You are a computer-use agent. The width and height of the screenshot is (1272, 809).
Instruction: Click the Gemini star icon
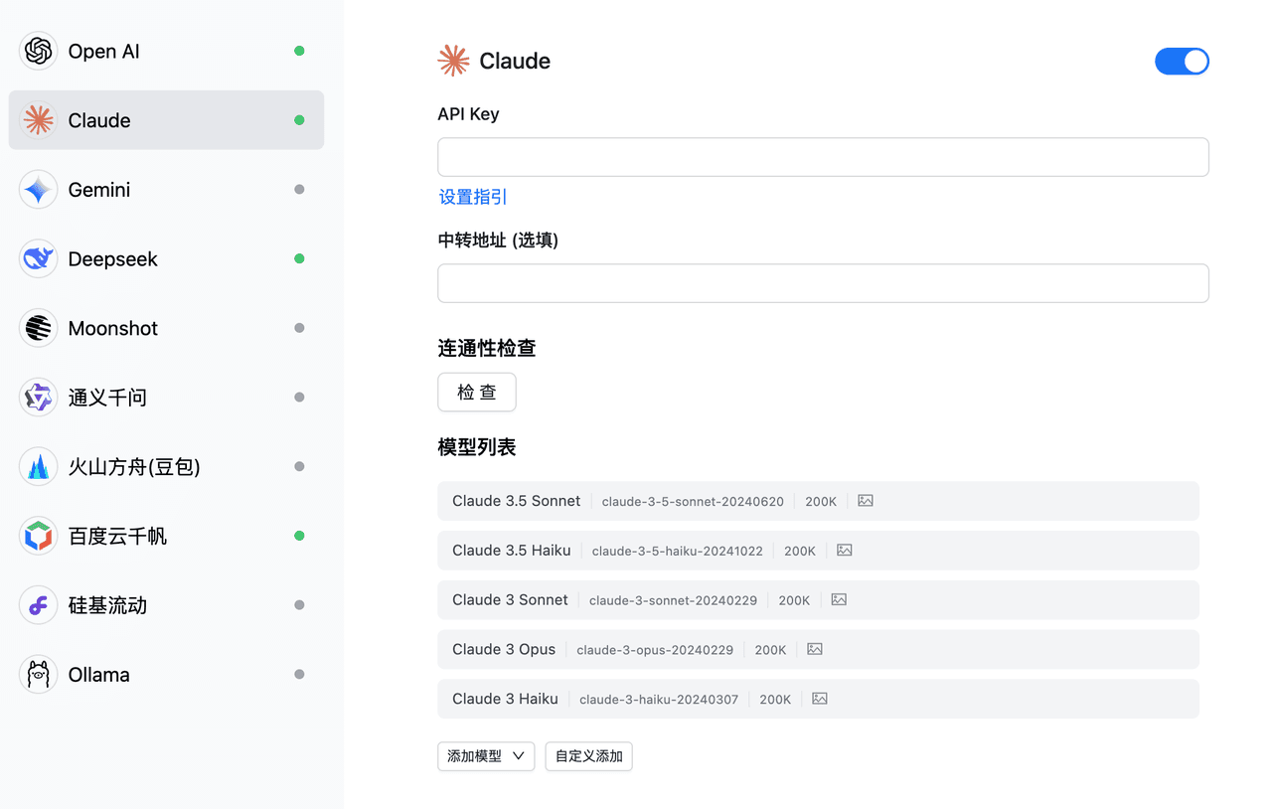pos(38,190)
